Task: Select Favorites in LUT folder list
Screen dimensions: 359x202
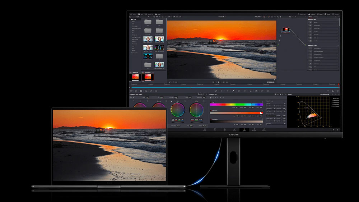Action: point(135,53)
